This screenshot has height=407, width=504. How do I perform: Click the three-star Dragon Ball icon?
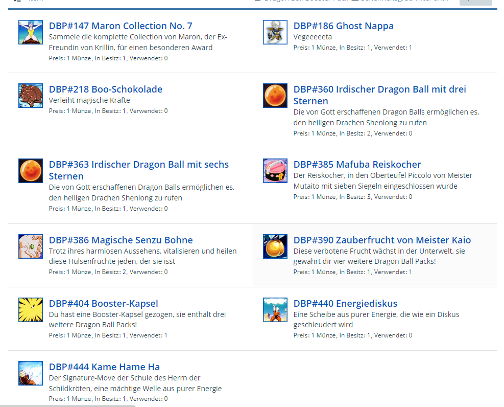pos(275,96)
